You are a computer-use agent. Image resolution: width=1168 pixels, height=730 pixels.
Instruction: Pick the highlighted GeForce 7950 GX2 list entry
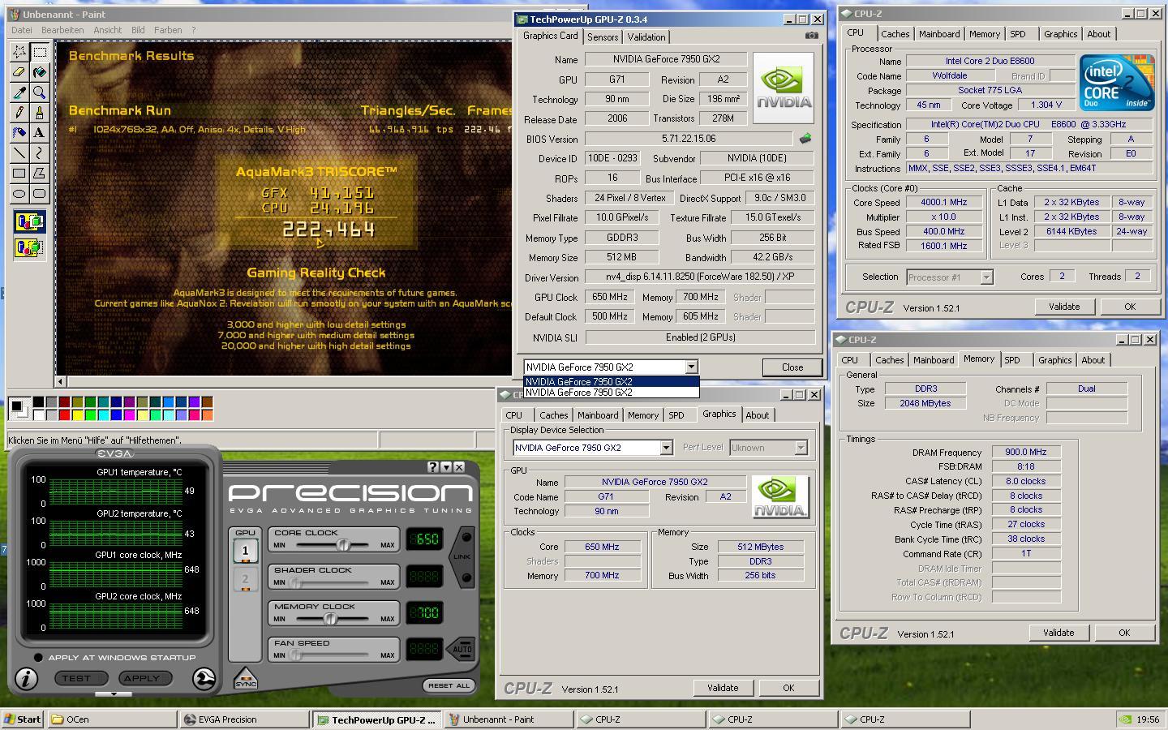pos(611,381)
